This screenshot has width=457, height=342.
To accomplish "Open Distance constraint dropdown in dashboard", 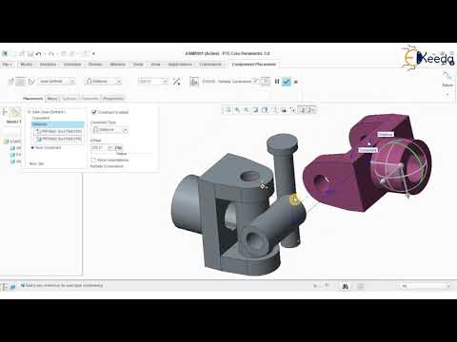I will (119, 82).
